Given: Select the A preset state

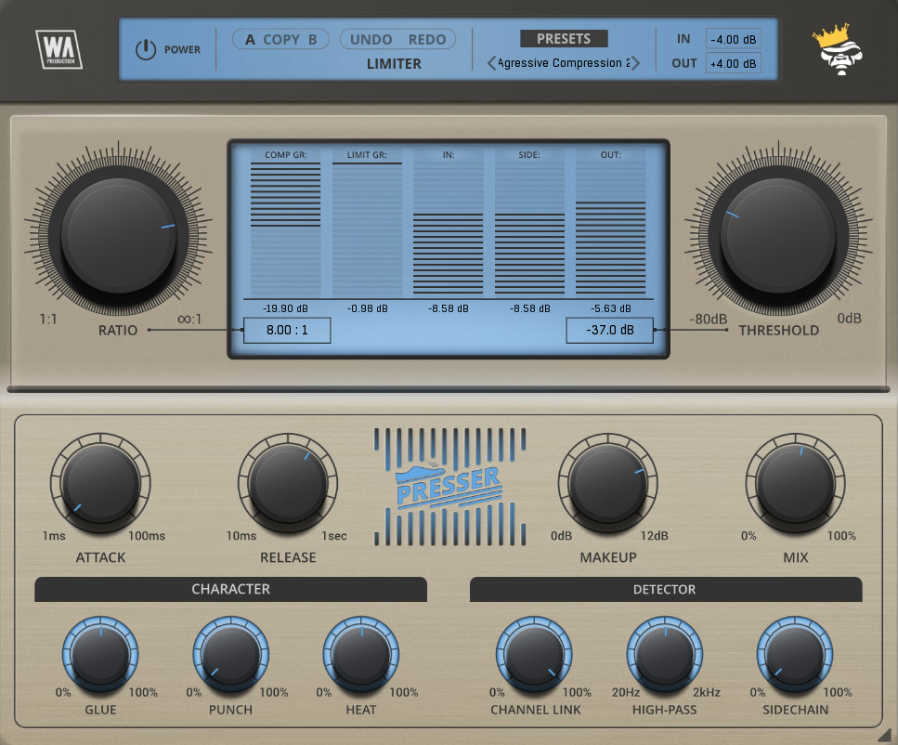Looking at the screenshot, I should point(249,40).
